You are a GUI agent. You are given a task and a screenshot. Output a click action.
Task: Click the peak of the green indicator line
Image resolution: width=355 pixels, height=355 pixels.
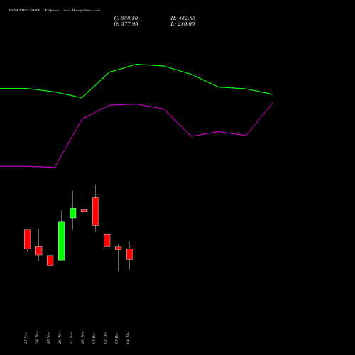(137, 65)
